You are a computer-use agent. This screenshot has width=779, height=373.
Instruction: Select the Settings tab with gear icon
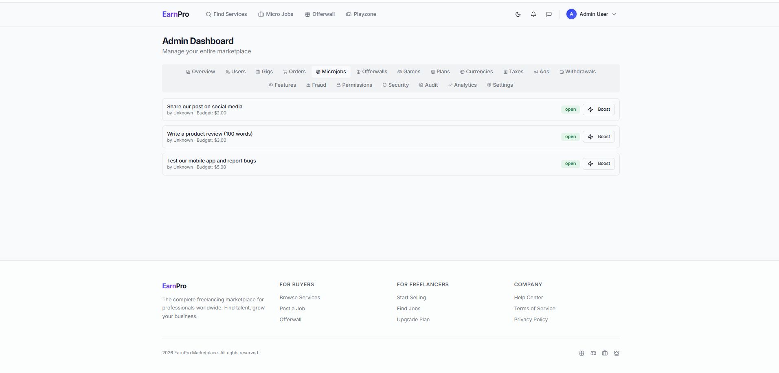coord(500,85)
